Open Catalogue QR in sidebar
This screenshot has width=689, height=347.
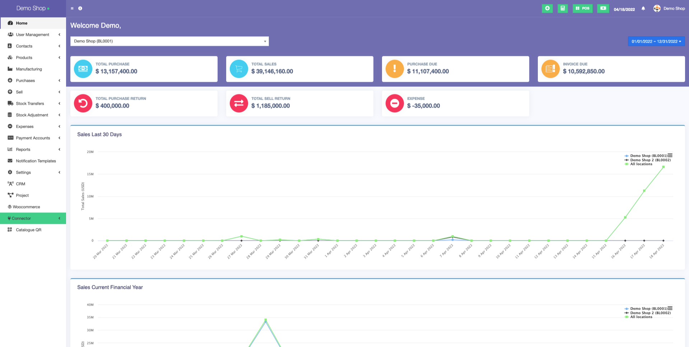[33, 230]
